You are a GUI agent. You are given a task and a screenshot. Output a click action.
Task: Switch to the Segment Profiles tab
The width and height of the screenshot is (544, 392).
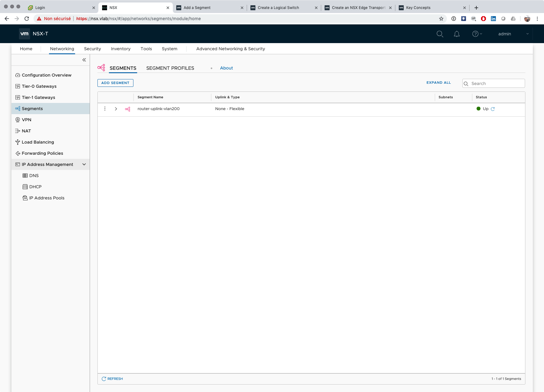(x=170, y=68)
